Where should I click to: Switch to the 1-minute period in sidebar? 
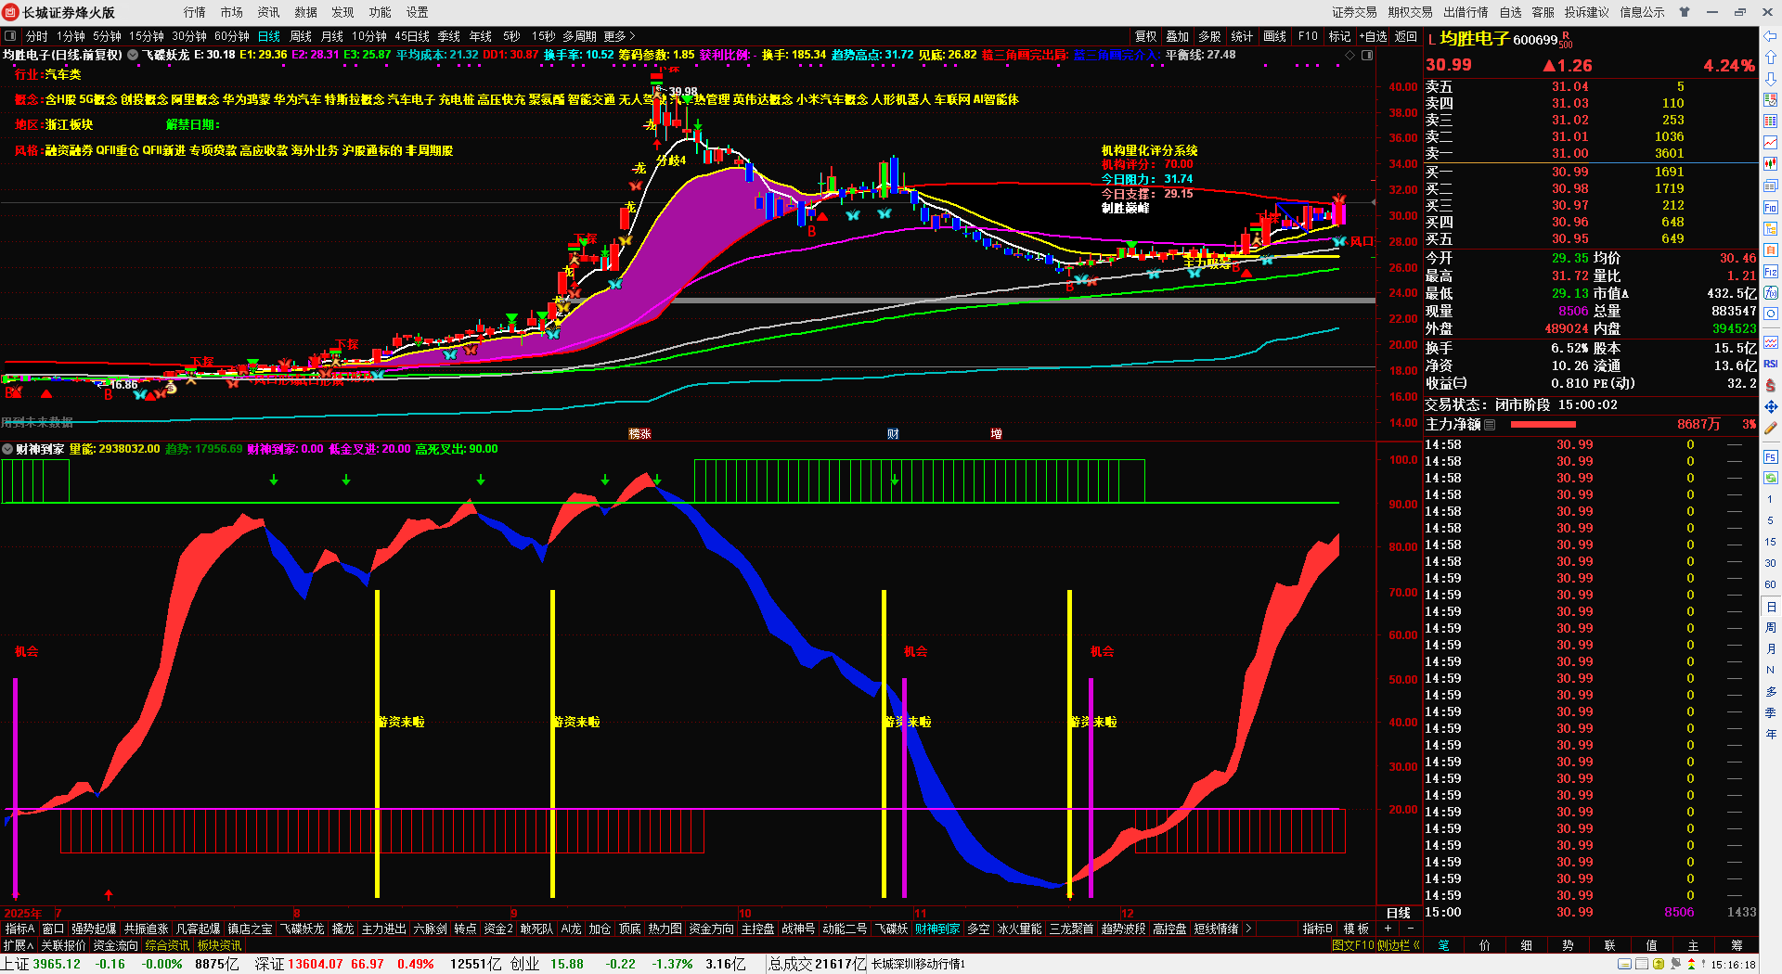click(x=1770, y=499)
